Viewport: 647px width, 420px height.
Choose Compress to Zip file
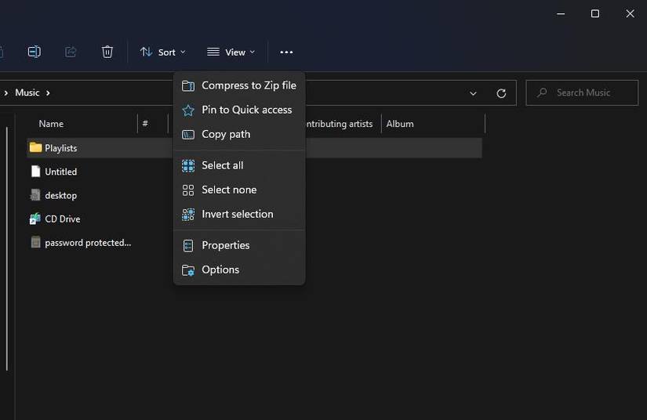click(x=249, y=85)
